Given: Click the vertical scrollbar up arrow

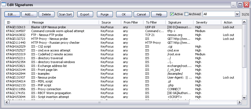Looking at the screenshot, I should [x=244, y=22].
